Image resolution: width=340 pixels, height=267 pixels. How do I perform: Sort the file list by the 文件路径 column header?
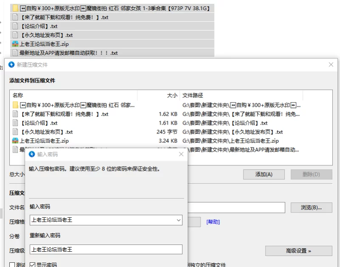(x=193, y=96)
